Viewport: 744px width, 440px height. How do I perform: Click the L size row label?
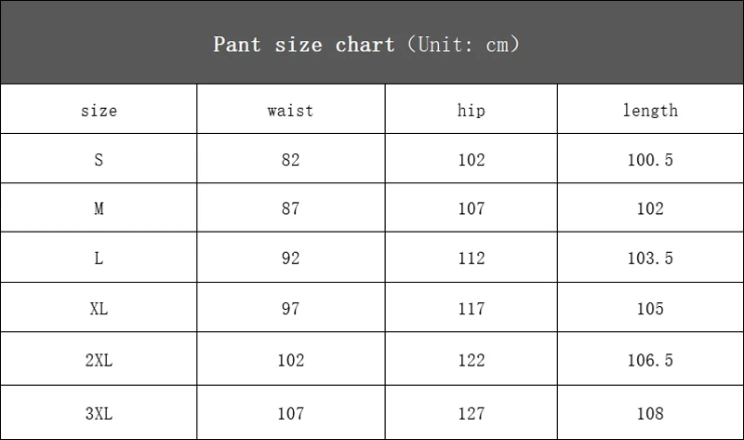(x=99, y=259)
